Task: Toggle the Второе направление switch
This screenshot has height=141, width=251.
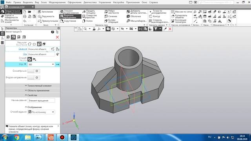Action: tap(34, 78)
